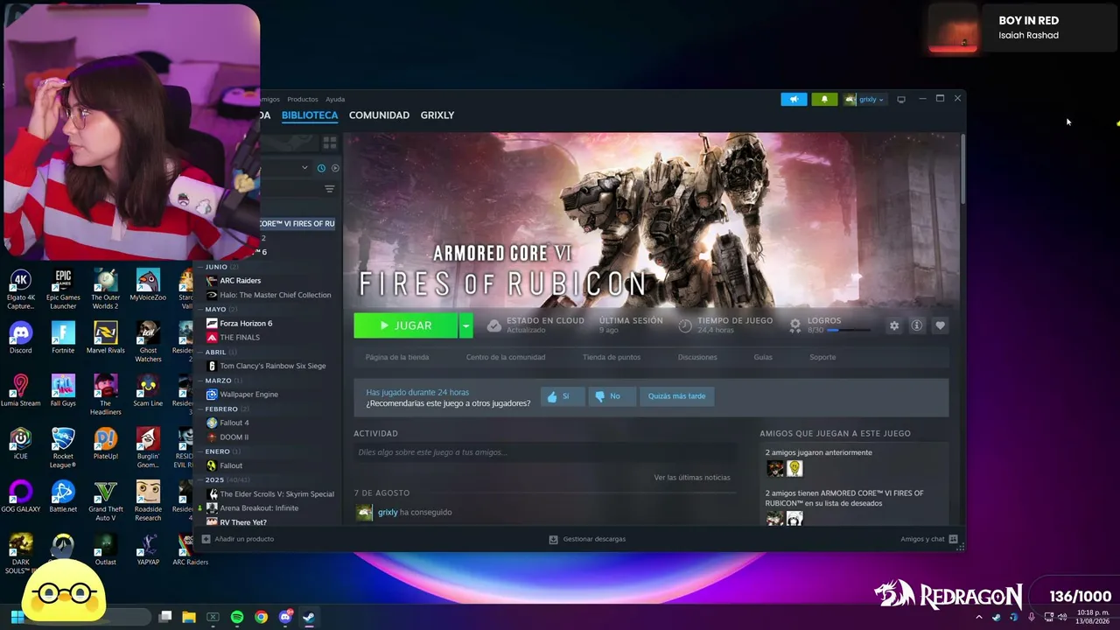Image resolution: width=1120 pixels, height=630 pixels.
Task: Open the achievements (Logros) medal icon
Action: pos(794,325)
